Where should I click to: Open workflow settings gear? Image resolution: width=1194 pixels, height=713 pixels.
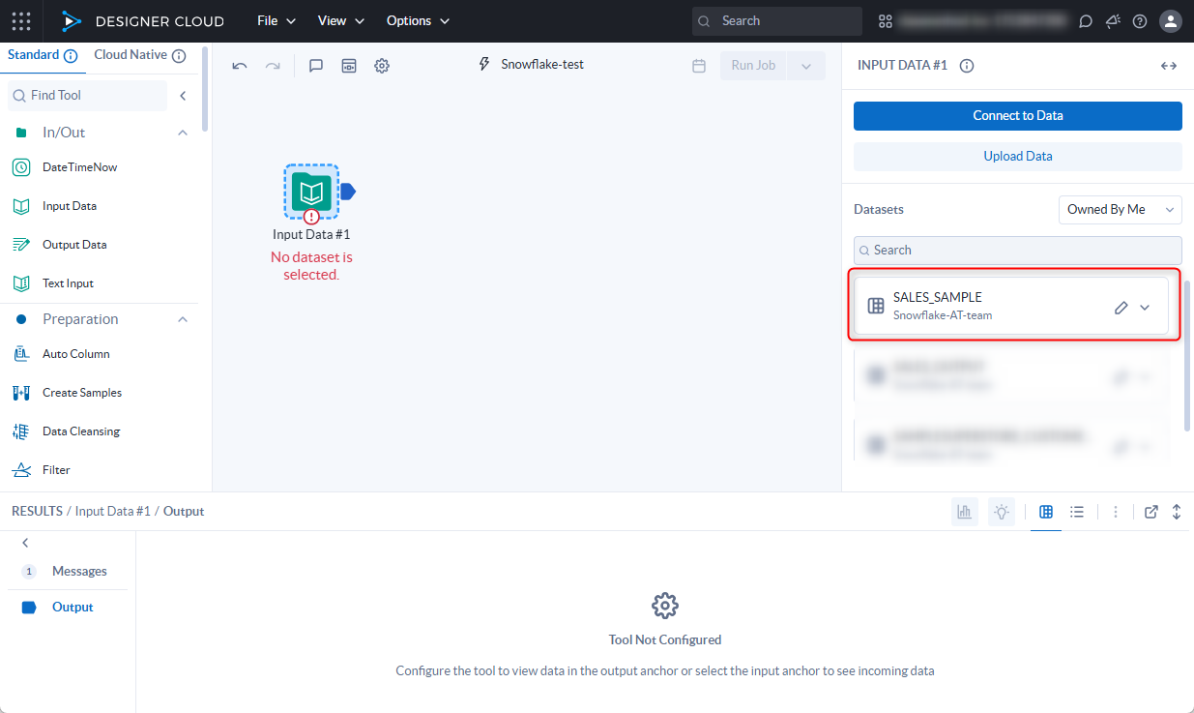[x=382, y=66]
